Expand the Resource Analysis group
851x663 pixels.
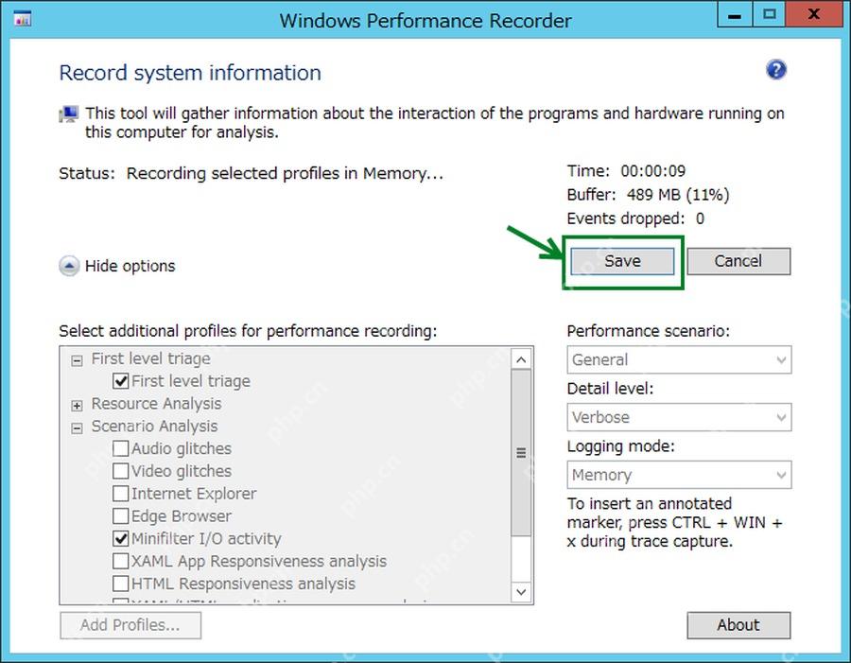coord(78,405)
